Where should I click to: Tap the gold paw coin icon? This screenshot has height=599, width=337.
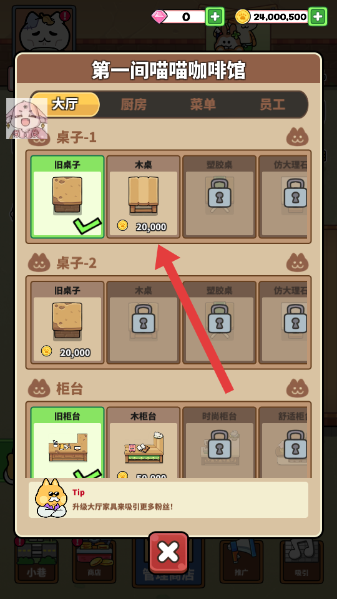point(243,17)
